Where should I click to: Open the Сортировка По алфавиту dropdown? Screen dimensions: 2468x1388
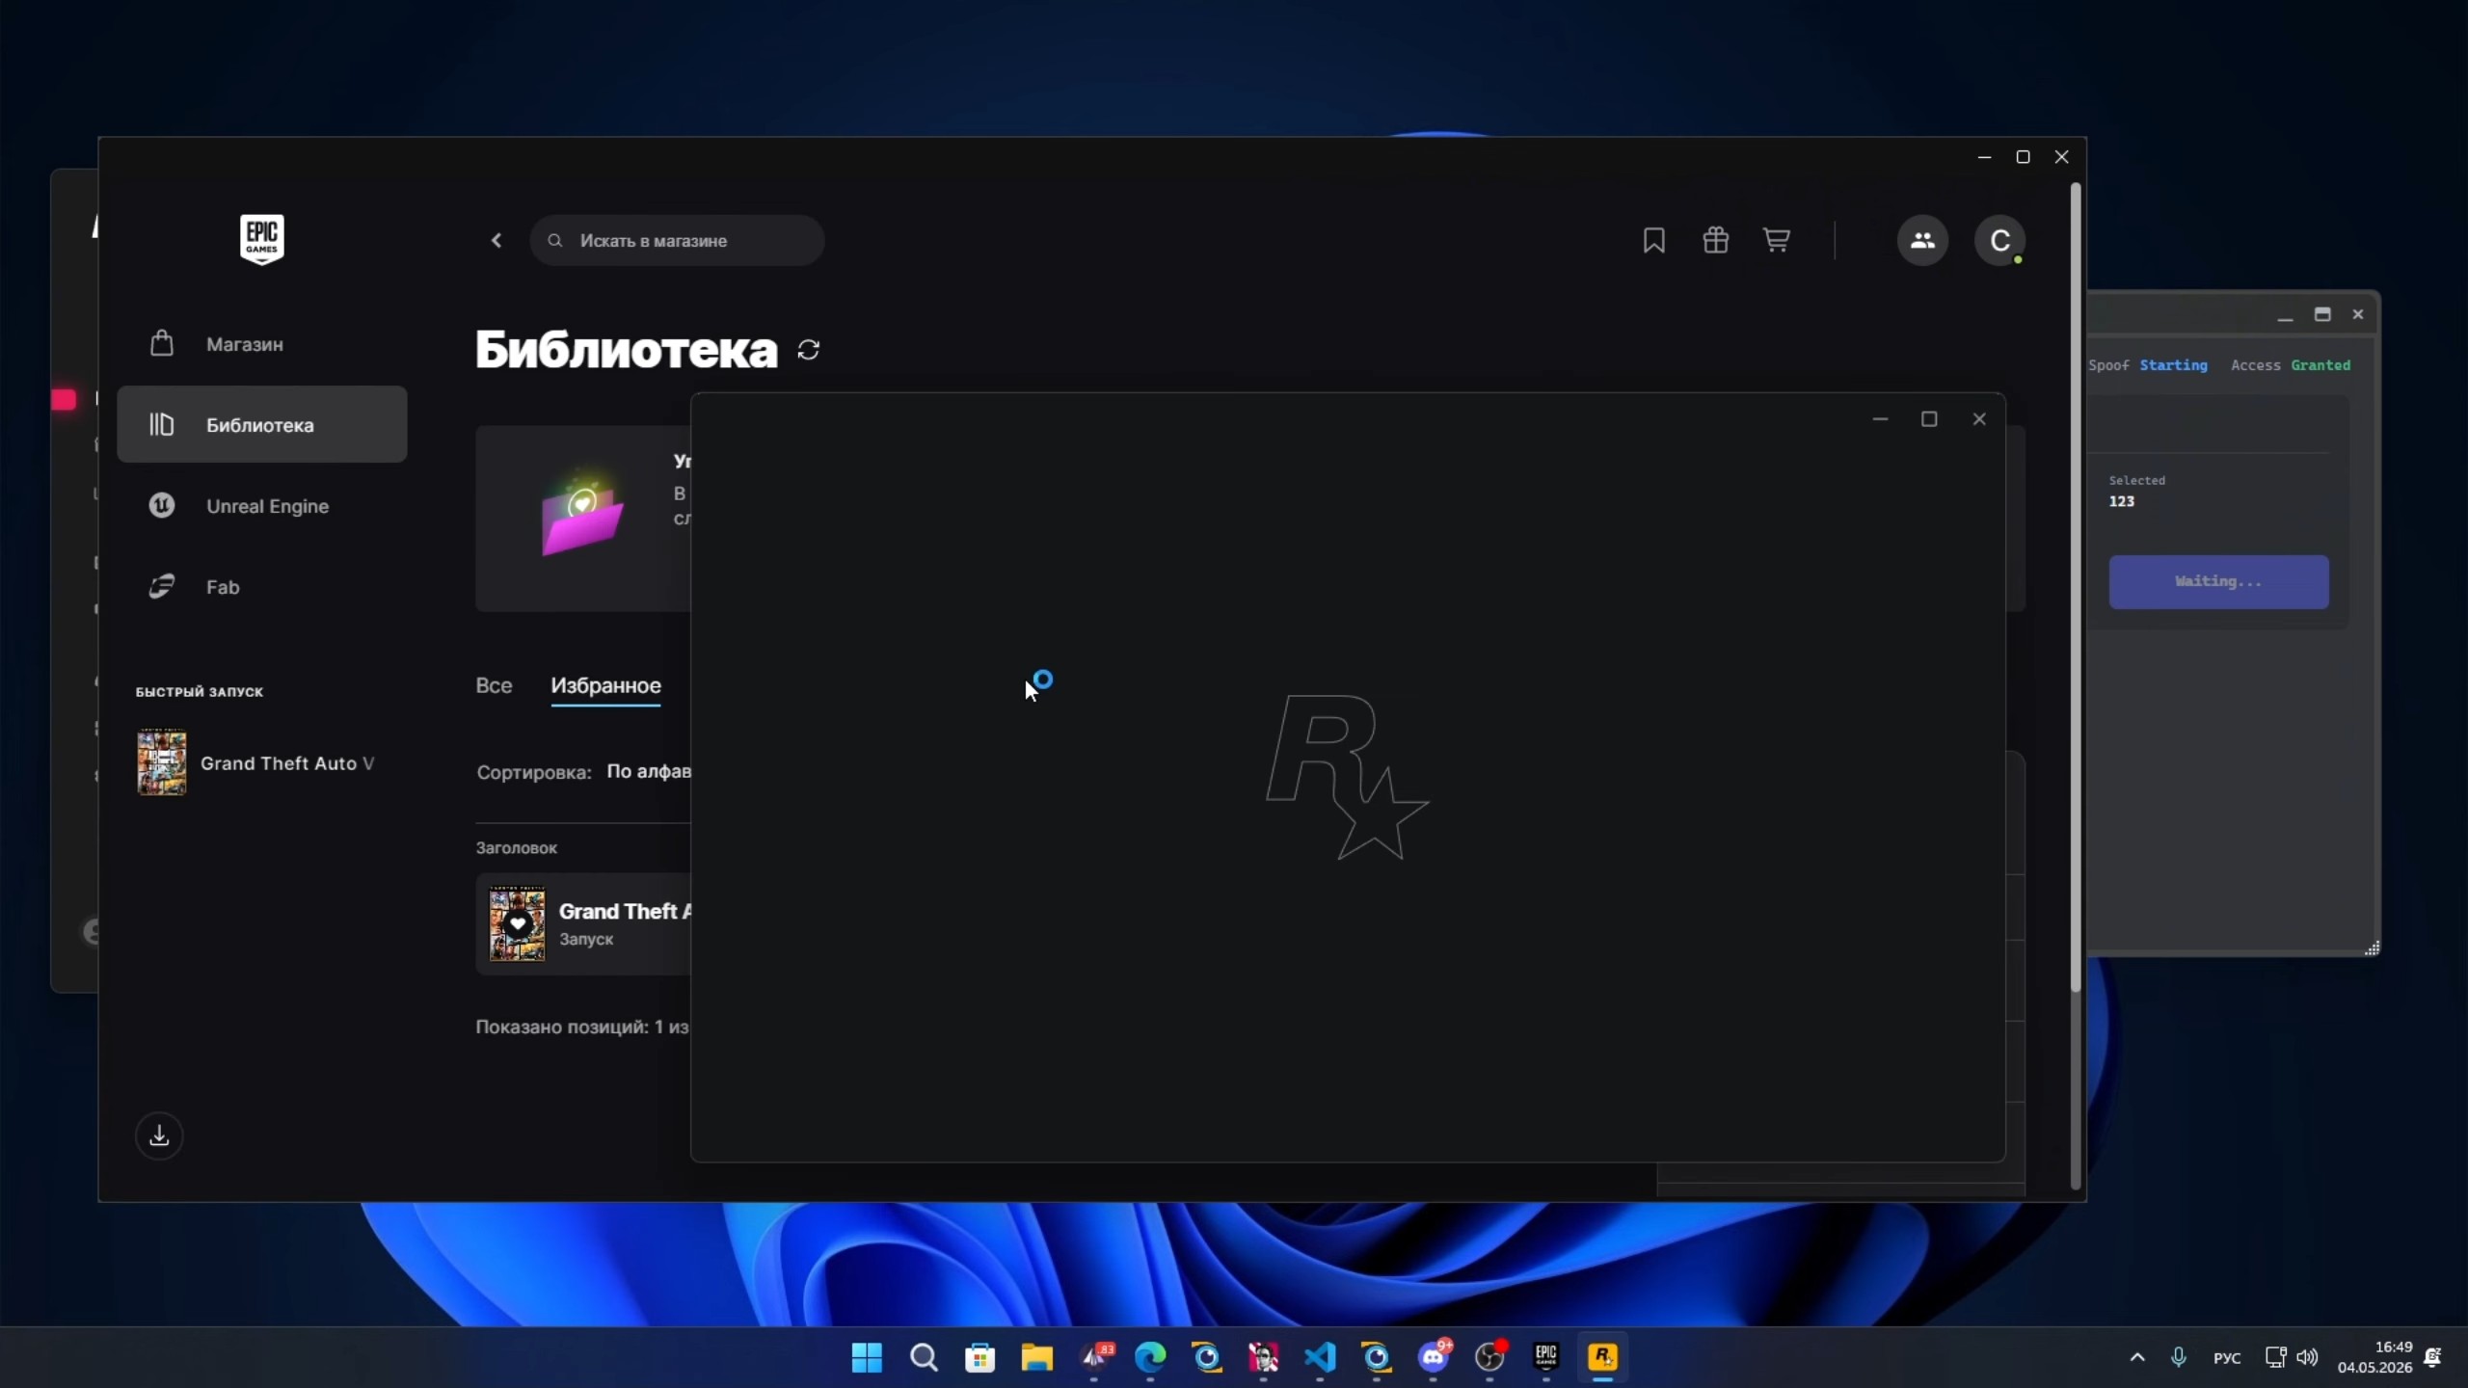coord(648,771)
